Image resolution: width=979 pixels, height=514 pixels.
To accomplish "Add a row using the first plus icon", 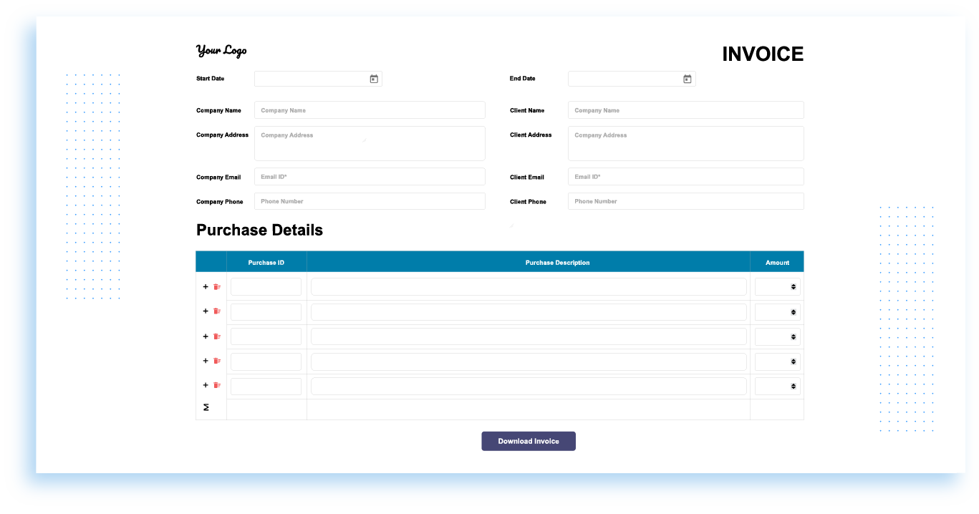I will point(205,286).
